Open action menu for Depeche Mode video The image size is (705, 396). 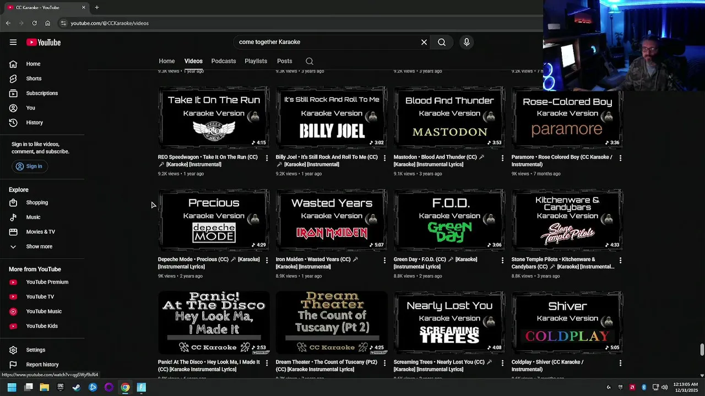(x=267, y=260)
